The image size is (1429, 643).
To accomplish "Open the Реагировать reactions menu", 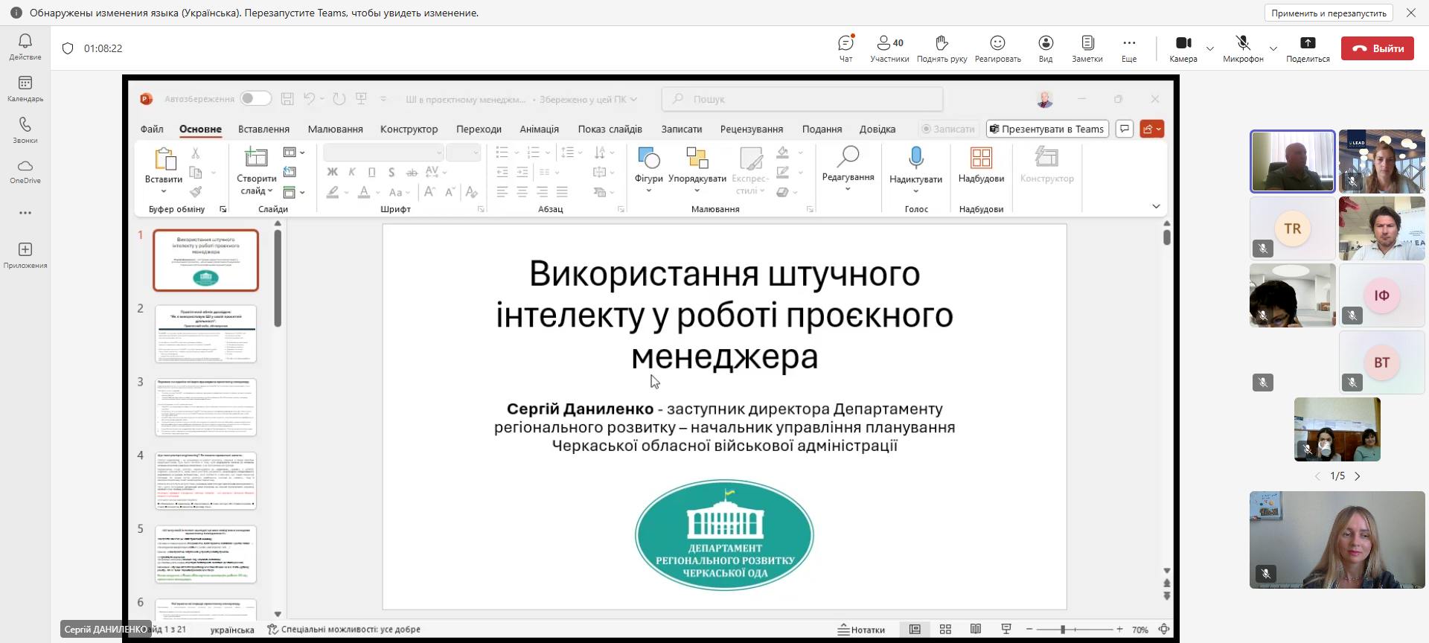I will (x=997, y=48).
